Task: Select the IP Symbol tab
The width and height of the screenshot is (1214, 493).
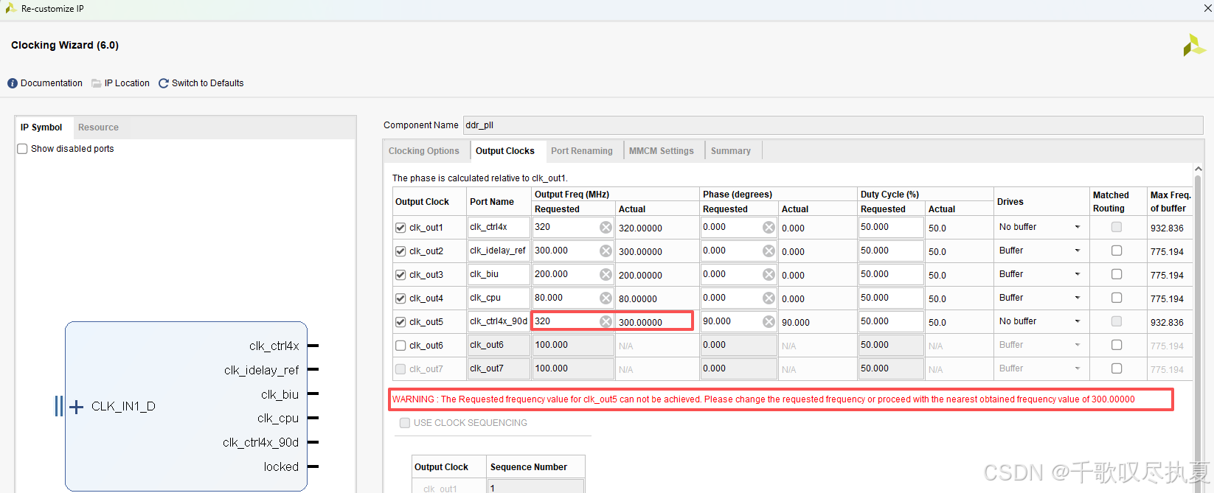Action: point(41,127)
